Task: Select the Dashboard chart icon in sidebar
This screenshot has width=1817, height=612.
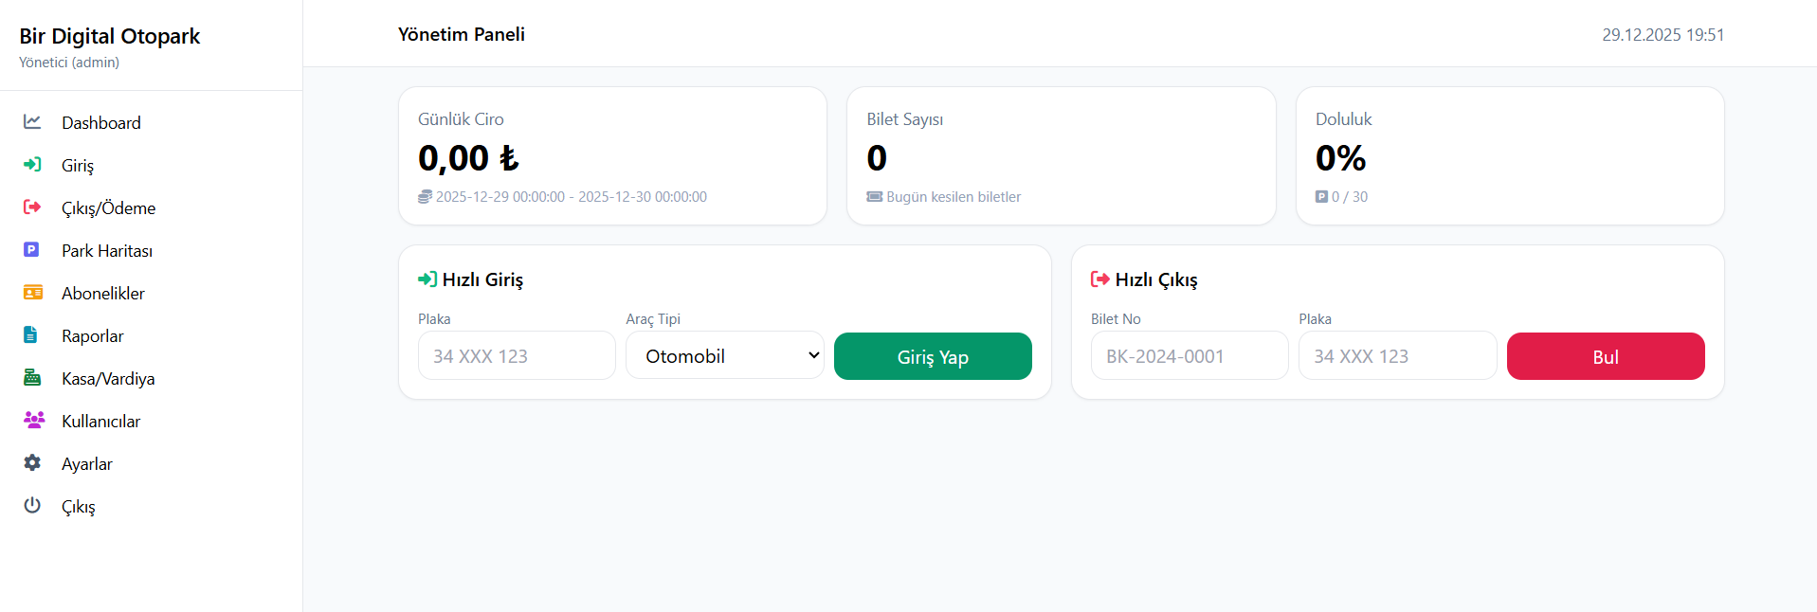Action: coord(33,122)
